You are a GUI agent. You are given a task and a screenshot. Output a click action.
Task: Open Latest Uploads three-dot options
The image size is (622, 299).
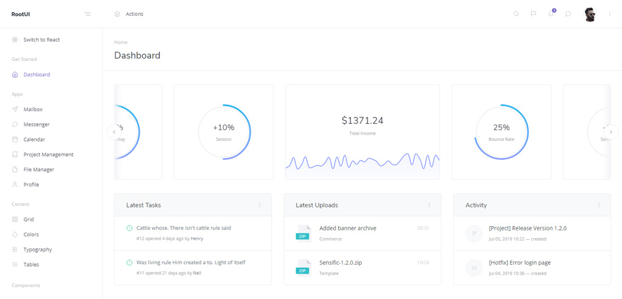pos(429,205)
